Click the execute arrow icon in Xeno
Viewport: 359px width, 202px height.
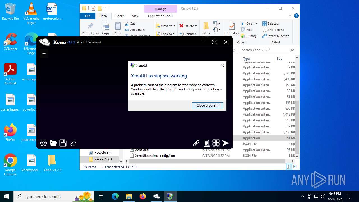click(226, 143)
